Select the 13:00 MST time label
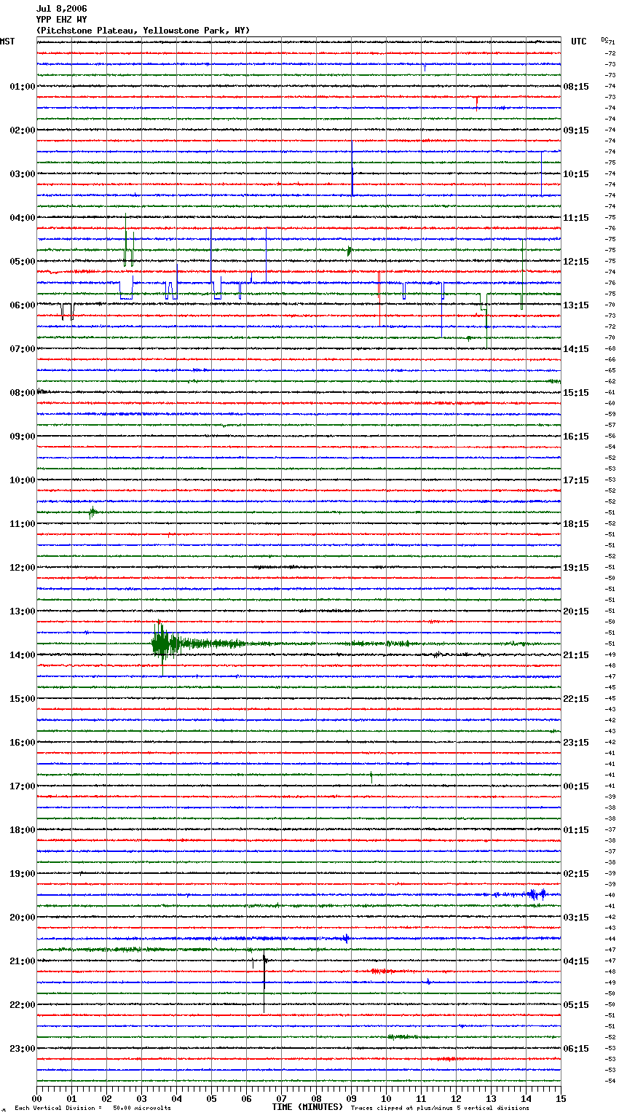This screenshot has height=1118, width=619. pos(23,611)
